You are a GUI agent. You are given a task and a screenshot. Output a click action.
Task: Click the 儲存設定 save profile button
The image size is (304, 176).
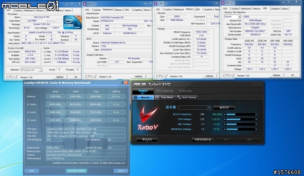[x=224, y=107]
